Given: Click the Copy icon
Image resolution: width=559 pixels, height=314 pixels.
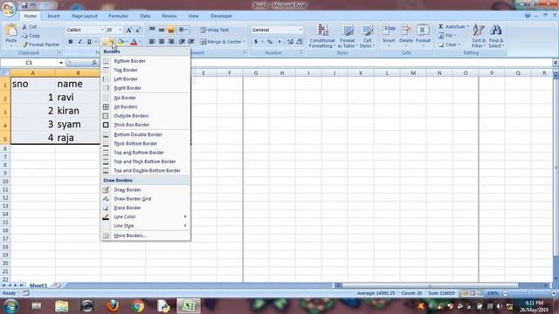Looking at the screenshot, I should point(24,36).
